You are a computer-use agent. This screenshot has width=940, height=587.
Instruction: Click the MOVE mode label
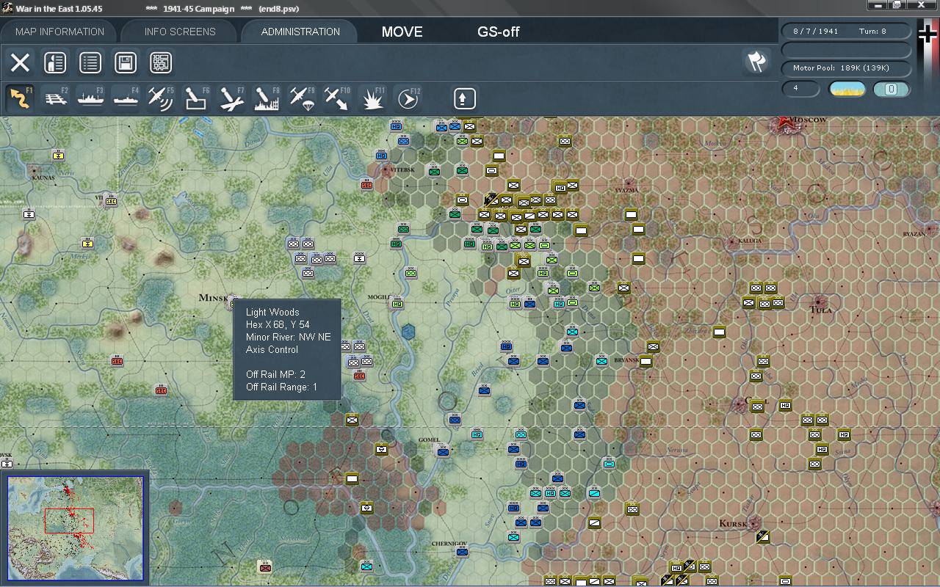click(x=402, y=32)
